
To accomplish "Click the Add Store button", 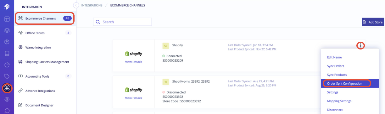I will coord(373,22).
